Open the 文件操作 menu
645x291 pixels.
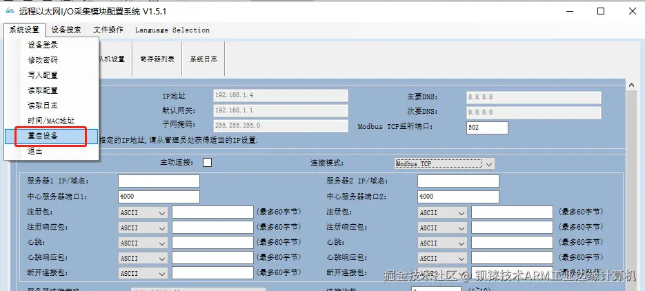pyautogui.click(x=108, y=30)
